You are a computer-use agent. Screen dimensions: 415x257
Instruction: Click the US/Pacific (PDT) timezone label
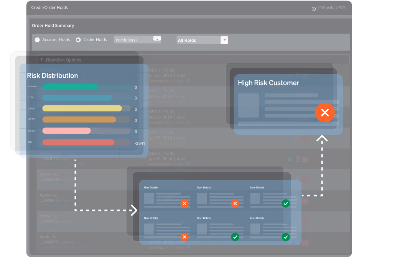pyautogui.click(x=331, y=8)
